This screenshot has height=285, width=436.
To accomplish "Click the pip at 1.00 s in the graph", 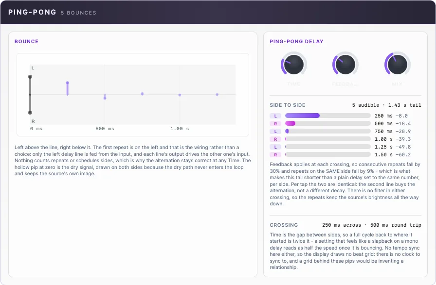I will [x=180, y=95].
